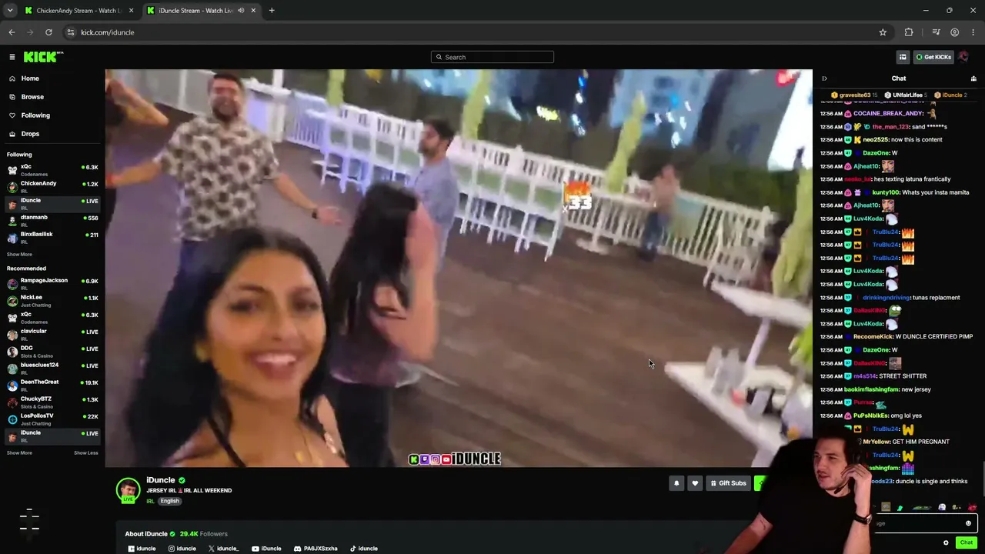Click the green Chat send button

(x=967, y=542)
